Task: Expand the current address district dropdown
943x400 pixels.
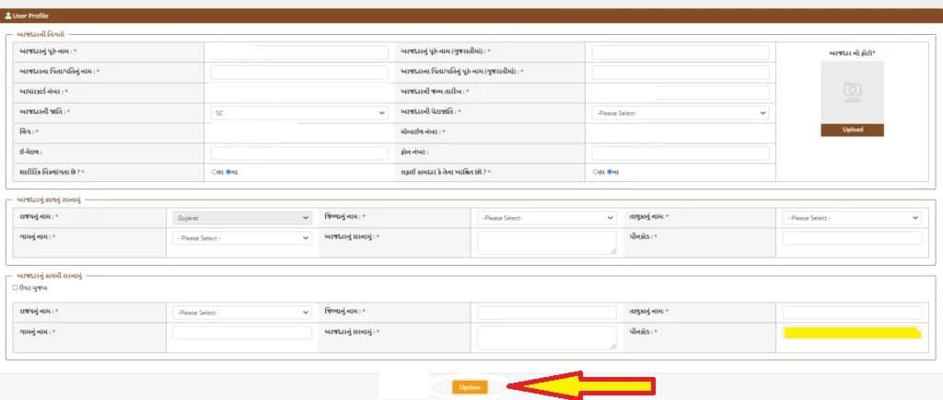Action: click(546, 218)
